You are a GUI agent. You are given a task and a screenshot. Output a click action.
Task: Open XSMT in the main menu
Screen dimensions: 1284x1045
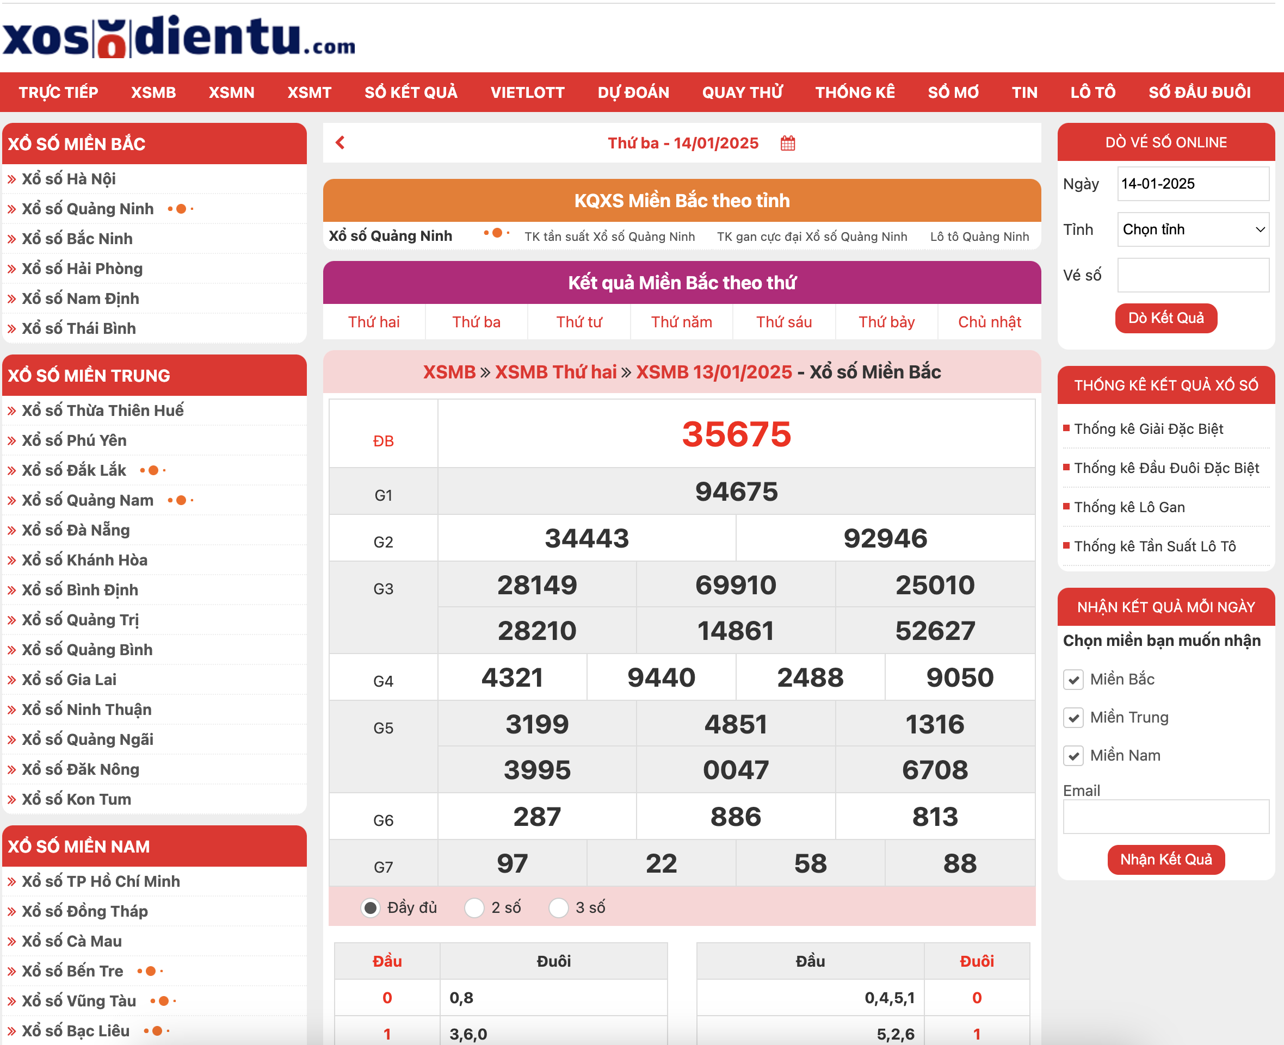tap(310, 92)
